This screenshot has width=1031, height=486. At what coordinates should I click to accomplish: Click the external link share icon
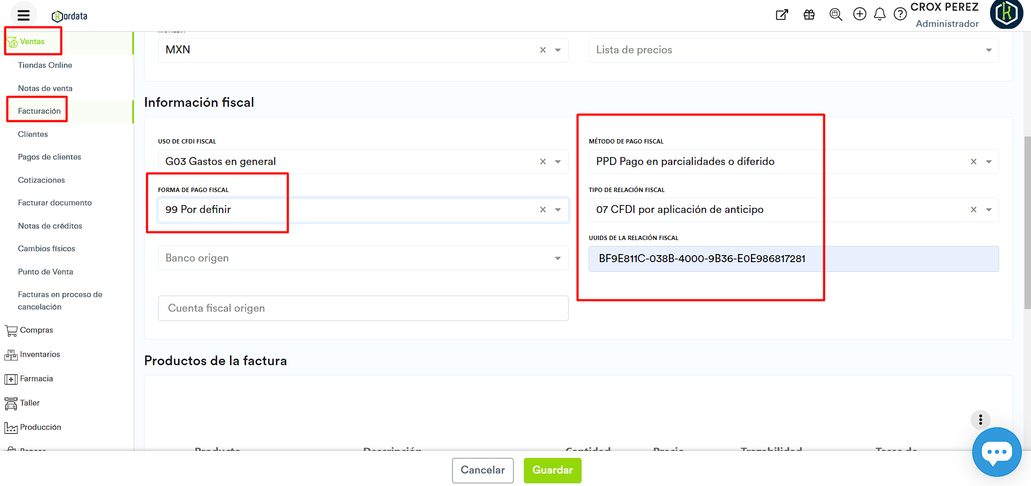coord(782,15)
